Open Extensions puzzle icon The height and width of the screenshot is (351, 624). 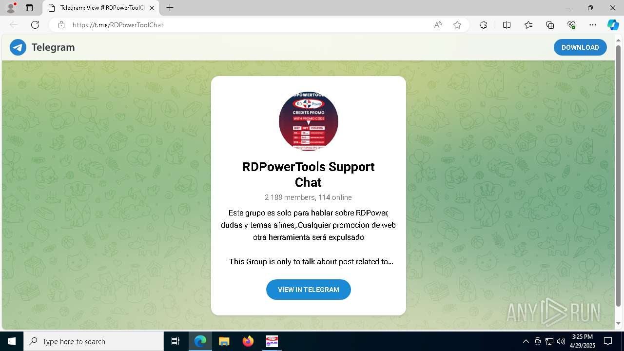[483, 25]
